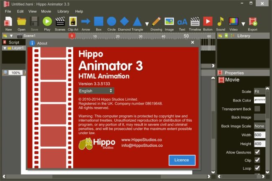Select the Triangle shape tool
Screen dimensions: 272x181
[137, 24]
